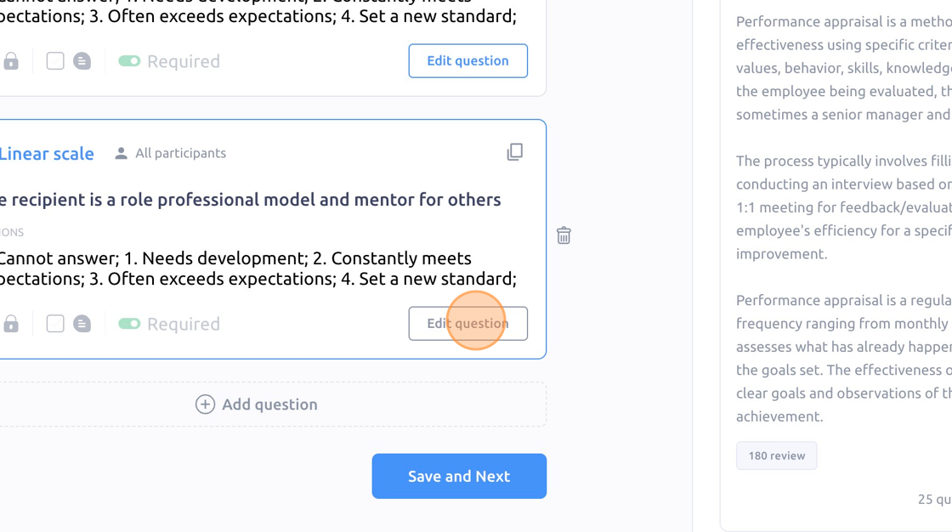Disable the Required toggle in the upper question card
This screenshot has width=952, height=532.
click(x=129, y=60)
